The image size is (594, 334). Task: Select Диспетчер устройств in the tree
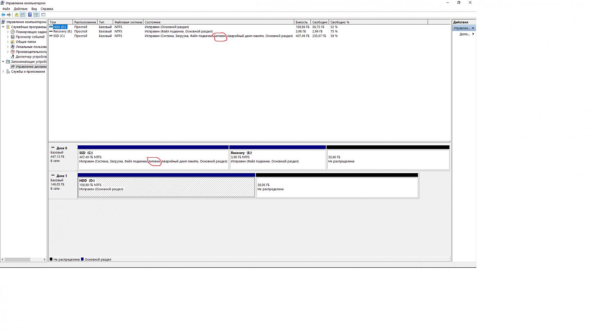click(x=31, y=57)
